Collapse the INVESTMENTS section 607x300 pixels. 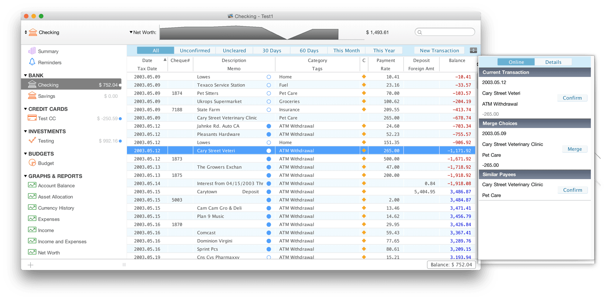click(x=25, y=131)
